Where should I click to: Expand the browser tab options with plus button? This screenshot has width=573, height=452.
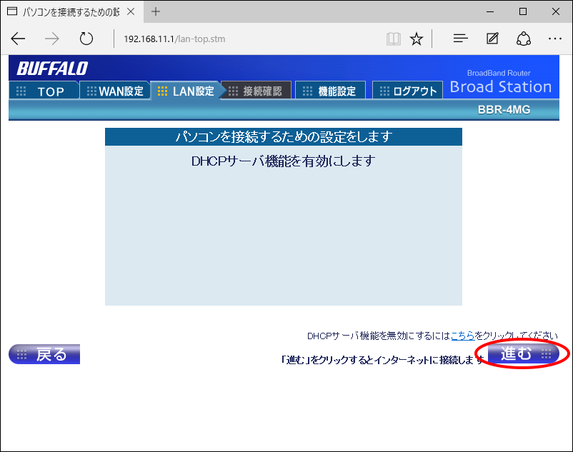click(155, 11)
